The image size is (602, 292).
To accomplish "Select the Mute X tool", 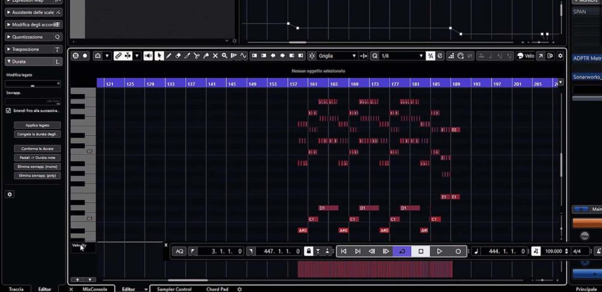I will click(x=215, y=55).
